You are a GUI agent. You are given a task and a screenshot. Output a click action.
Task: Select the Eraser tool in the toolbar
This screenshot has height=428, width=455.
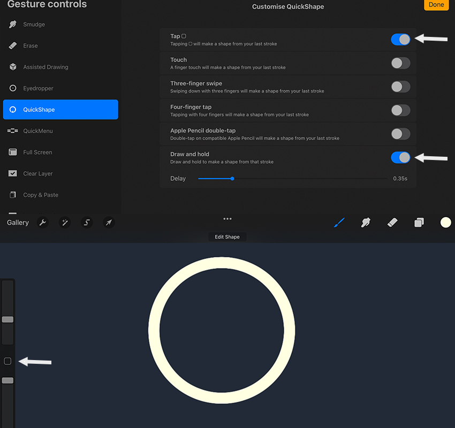point(392,222)
